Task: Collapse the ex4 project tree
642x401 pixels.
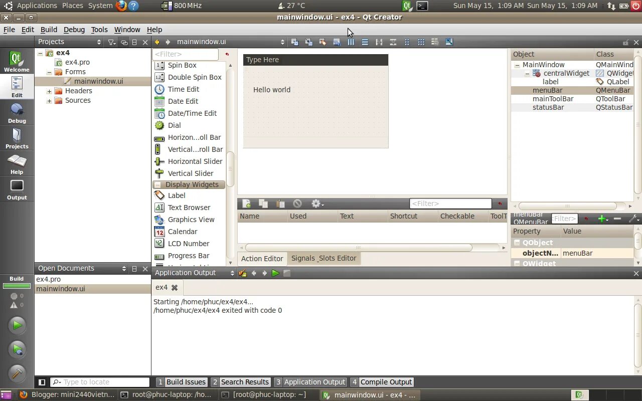Action: tap(40, 53)
